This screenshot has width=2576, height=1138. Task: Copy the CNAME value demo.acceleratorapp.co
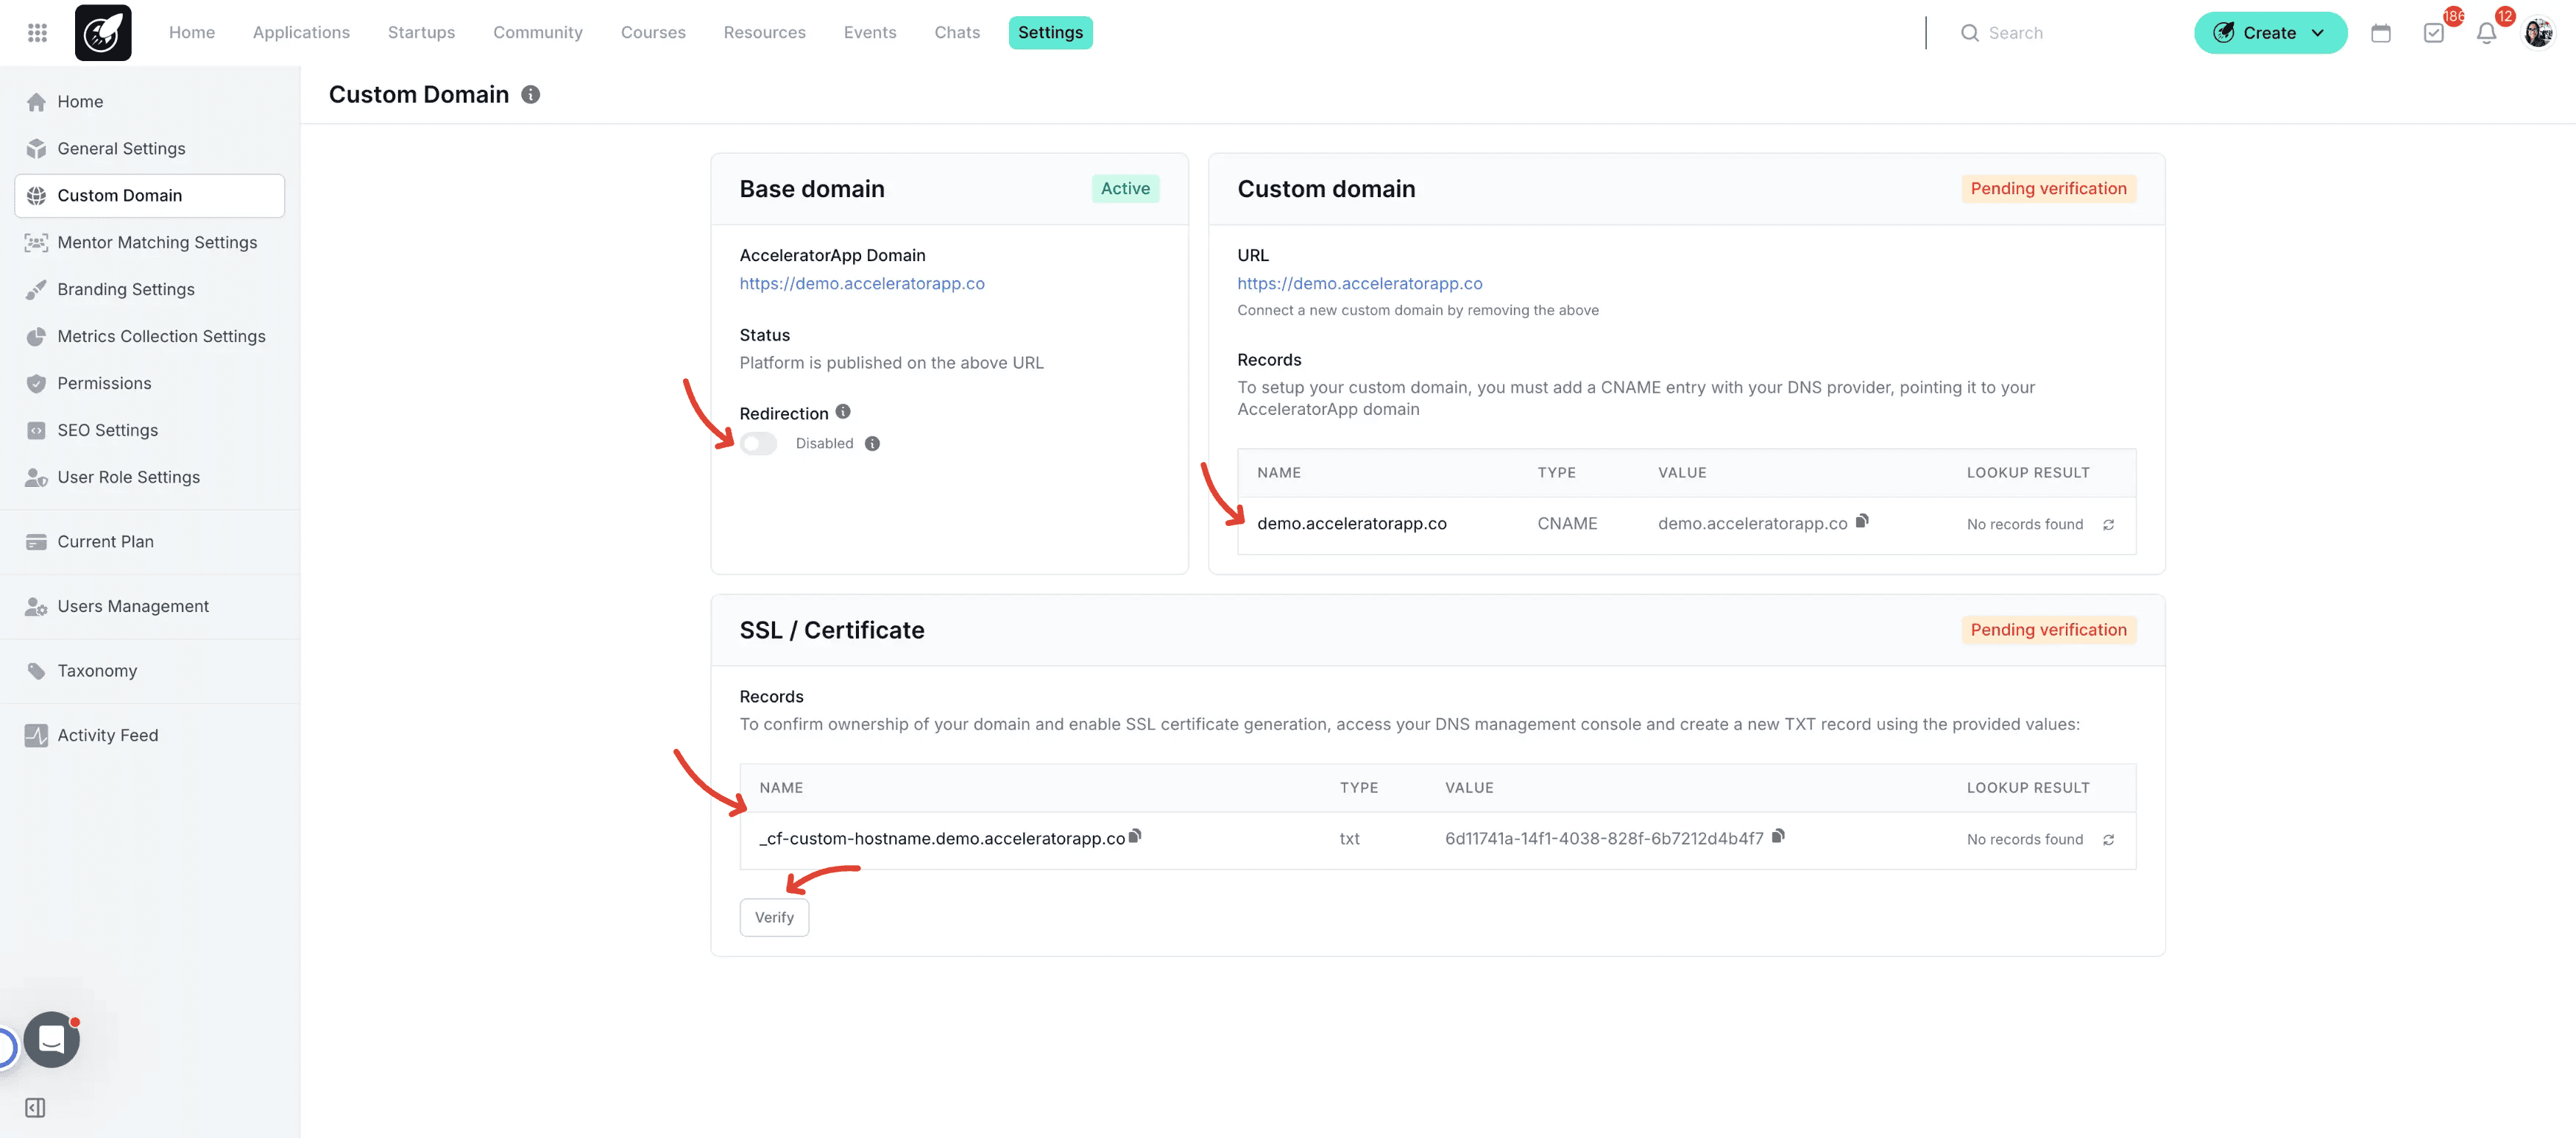(x=1862, y=521)
